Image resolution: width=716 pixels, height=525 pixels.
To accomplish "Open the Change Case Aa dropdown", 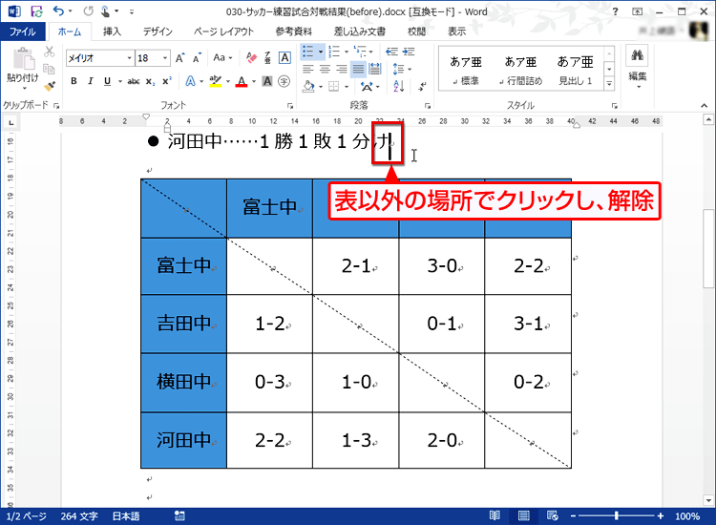I will [x=222, y=57].
